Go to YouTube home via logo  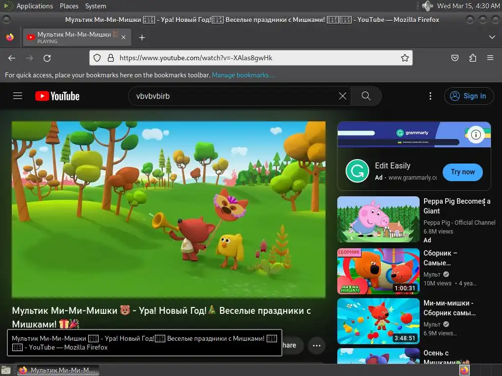coord(57,96)
